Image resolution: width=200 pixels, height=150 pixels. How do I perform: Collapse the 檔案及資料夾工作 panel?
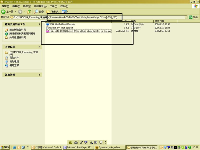point(39,24)
